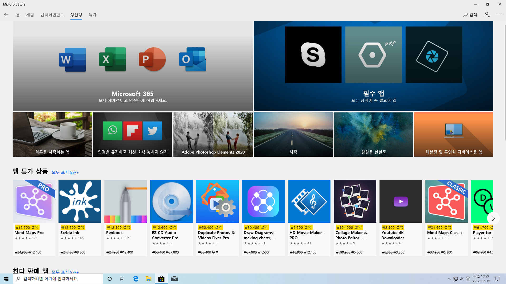Screen dimensions: 506x284
Task: Open the 필수 앱 collection title
Action: tap(373, 93)
